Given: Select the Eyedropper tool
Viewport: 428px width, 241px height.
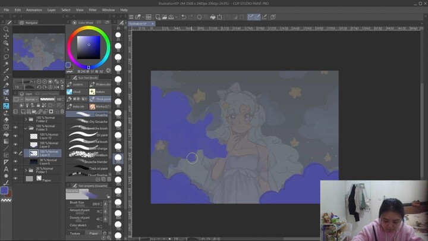Looking at the screenshot, I should [x=7, y=71].
